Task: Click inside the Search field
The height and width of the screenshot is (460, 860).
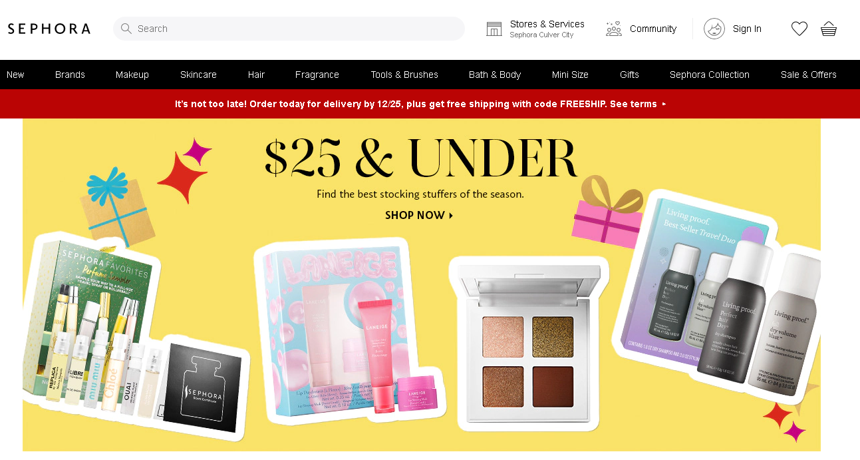Action: point(289,29)
